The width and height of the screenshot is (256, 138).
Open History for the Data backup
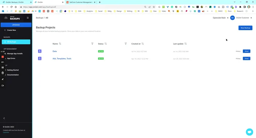(238, 51)
